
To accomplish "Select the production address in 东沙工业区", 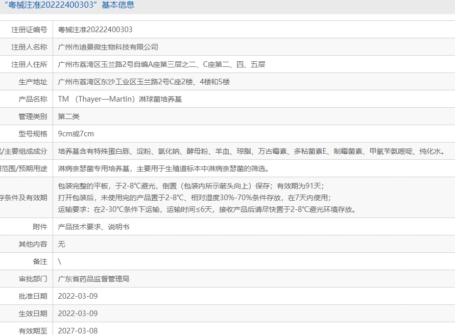I will pyautogui.click(x=143, y=82).
